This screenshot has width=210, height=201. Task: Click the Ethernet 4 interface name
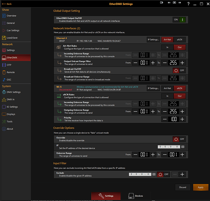61,38
